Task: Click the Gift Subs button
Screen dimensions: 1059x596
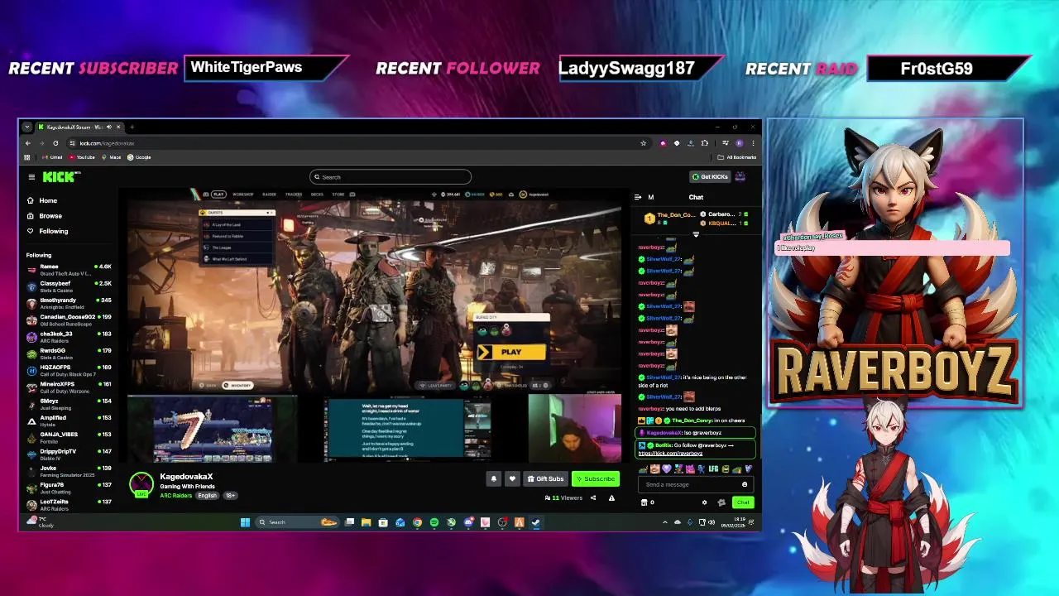Action: tap(546, 478)
